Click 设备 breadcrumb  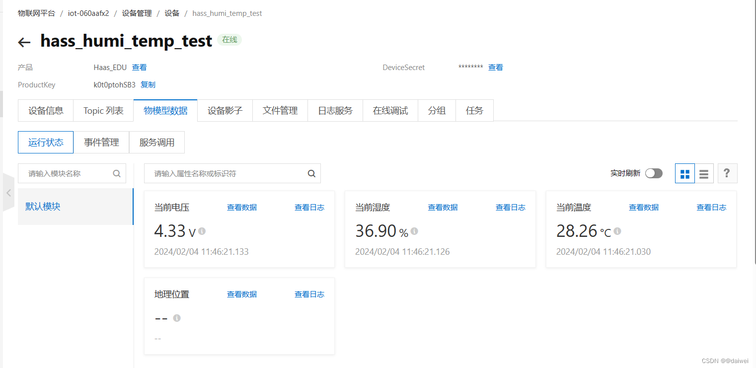point(172,13)
